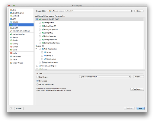Select the Java Enterprise project type label
The height and width of the screenshot is (122, 154).
pyautogui.click(x=18, y=13)
